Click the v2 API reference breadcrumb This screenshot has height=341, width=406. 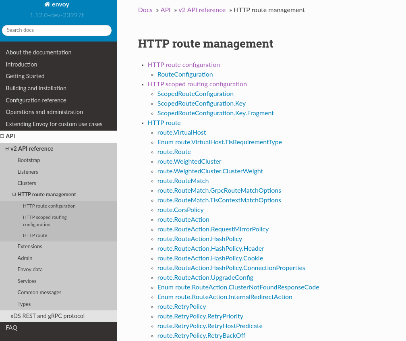click(202, 10)
